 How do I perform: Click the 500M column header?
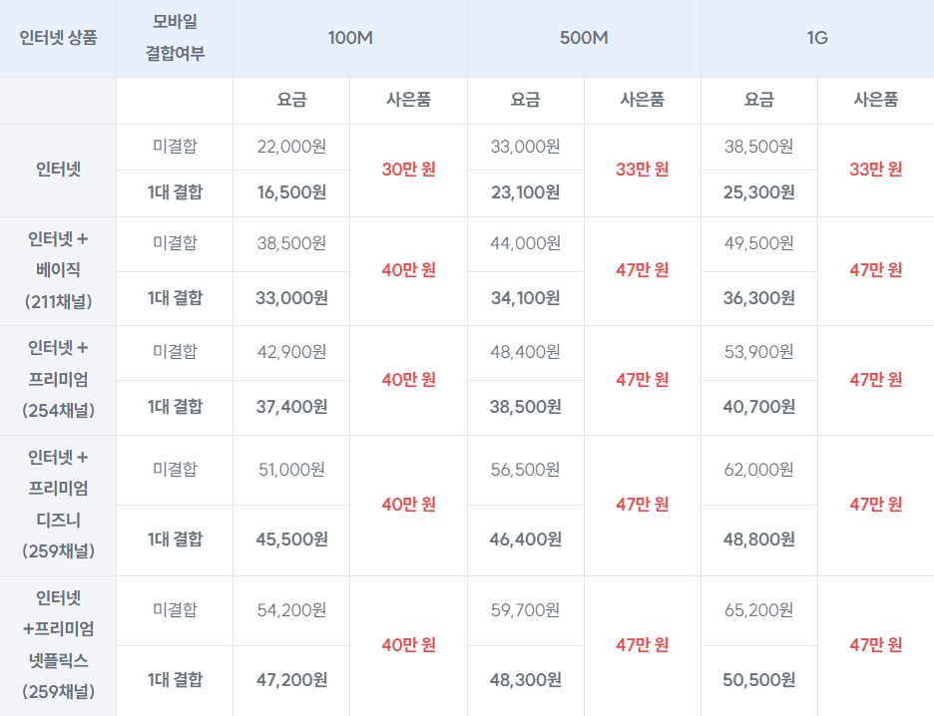tap(584, 38)
